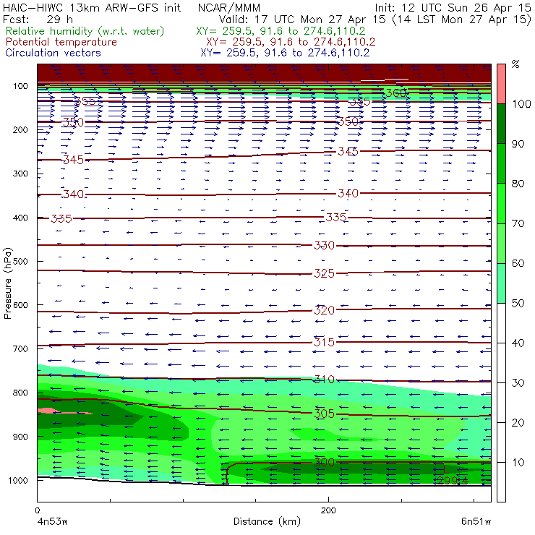The width and height of the screenshot is (535, 535).
Task: Click the '60' colorbar tick label
Action: click(518, 263)
